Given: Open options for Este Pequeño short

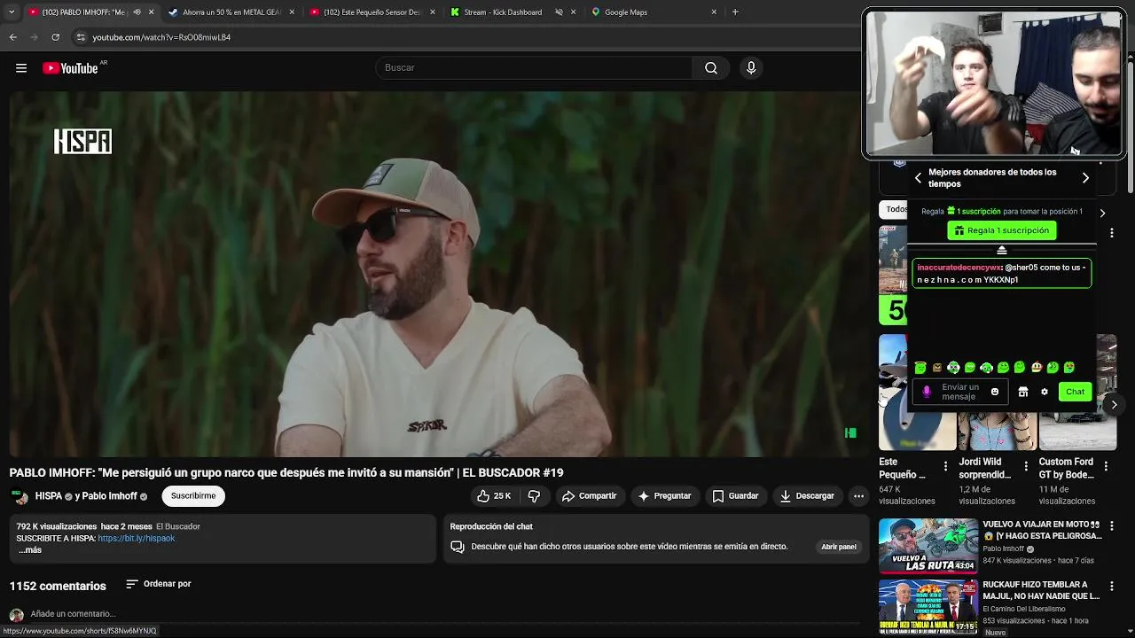Looking at the screenshot, I should (x=945, y=466).
